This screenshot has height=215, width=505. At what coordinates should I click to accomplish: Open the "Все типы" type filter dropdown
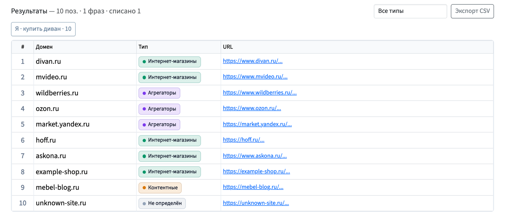coord(410,11)
